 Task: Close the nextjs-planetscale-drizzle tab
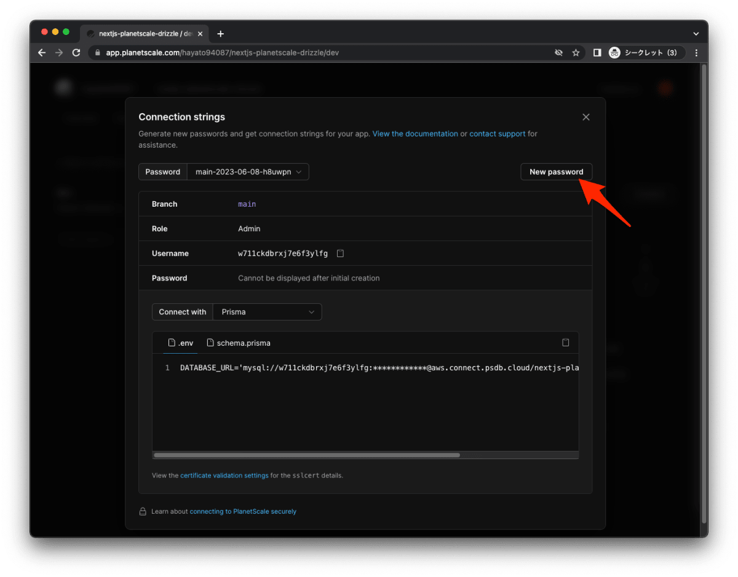click(x=200, y=34)
